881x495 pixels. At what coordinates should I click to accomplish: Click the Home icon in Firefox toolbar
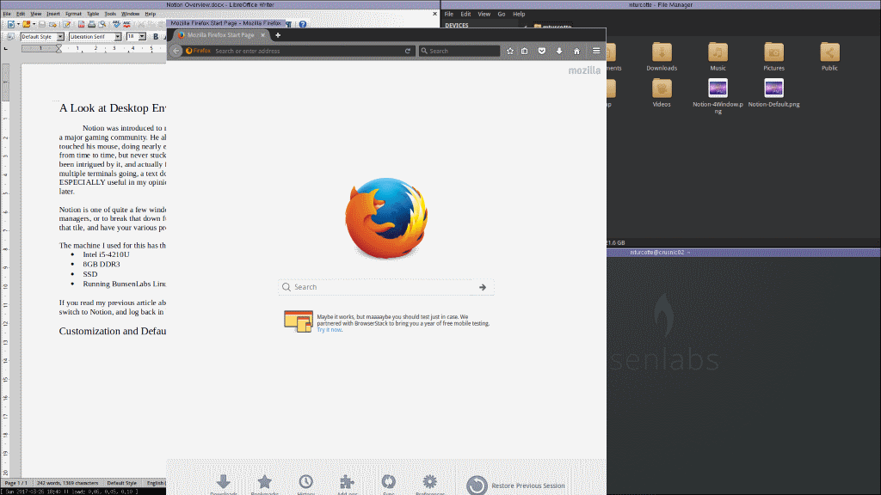576,51
